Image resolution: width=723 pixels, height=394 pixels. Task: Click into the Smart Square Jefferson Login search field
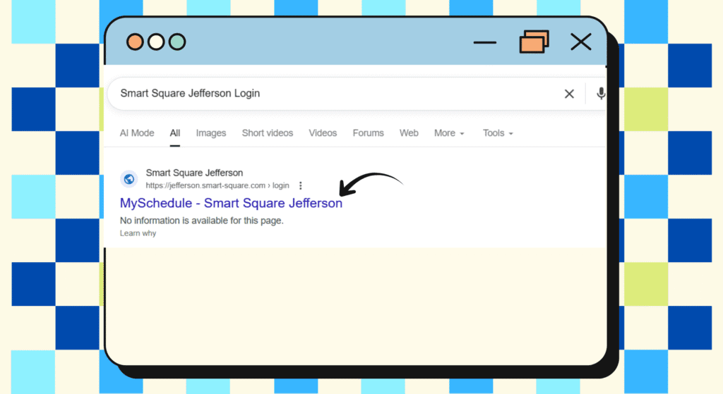point(332,94)
